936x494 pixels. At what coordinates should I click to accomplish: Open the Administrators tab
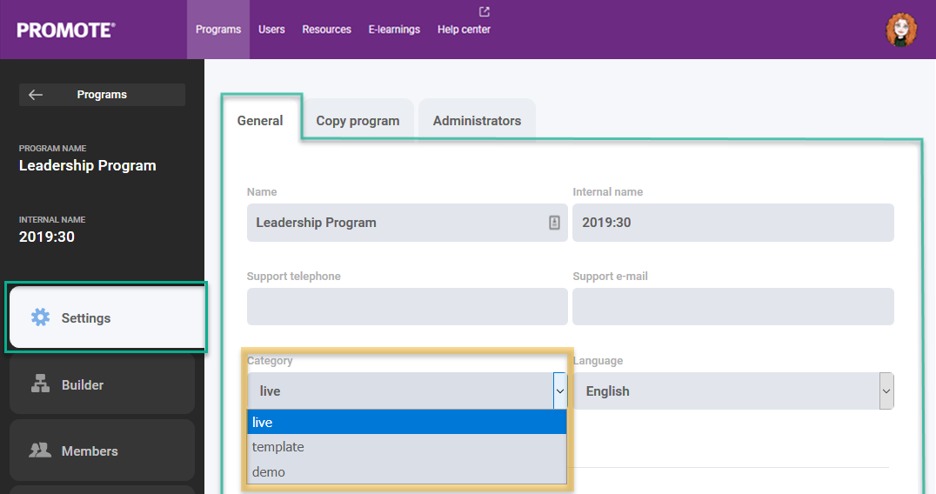[x=477, y=121]
